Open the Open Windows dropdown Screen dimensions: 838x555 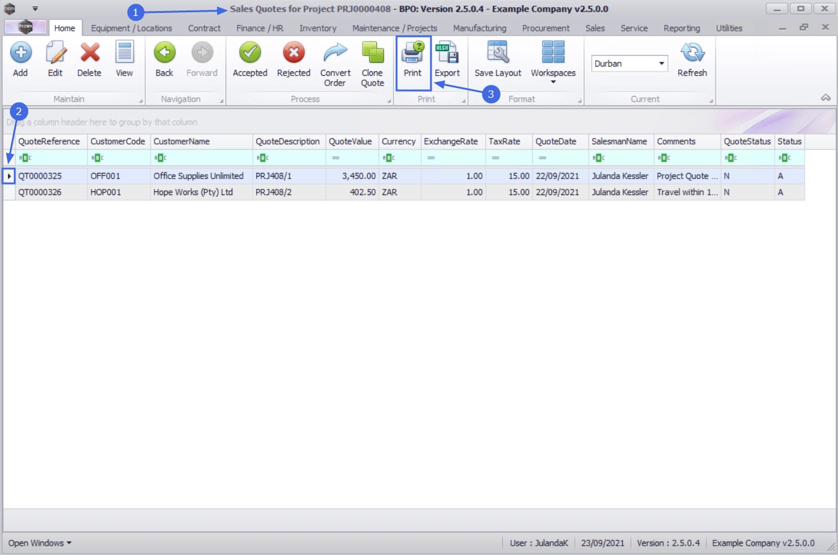(x=40, y=543)
